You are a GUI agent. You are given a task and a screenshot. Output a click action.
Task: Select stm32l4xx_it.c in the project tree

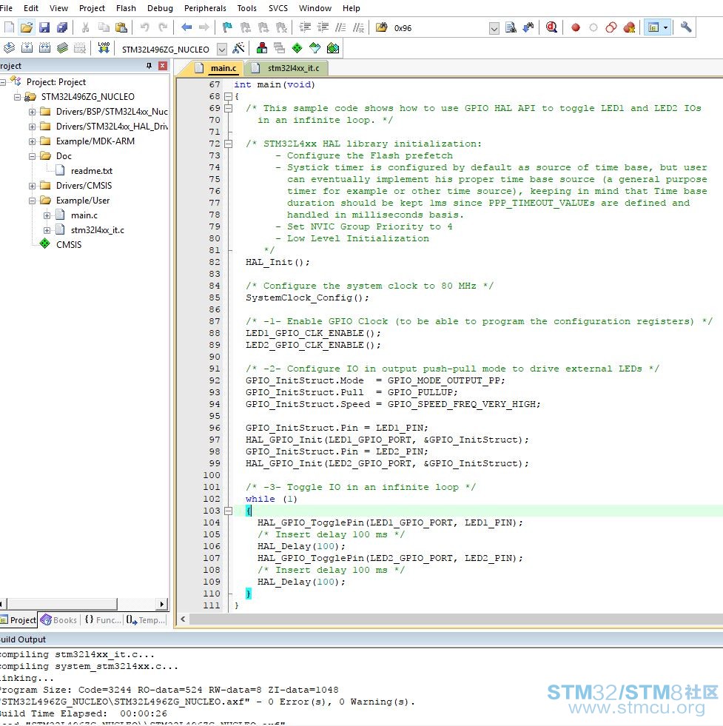[x=98, y=230]
